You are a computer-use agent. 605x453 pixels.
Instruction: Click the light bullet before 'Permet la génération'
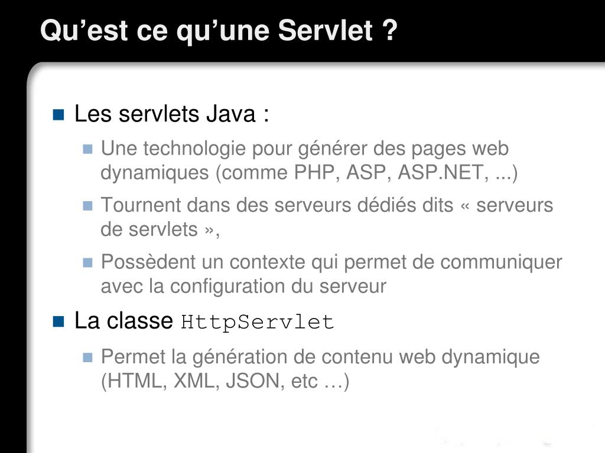(87, 357)
